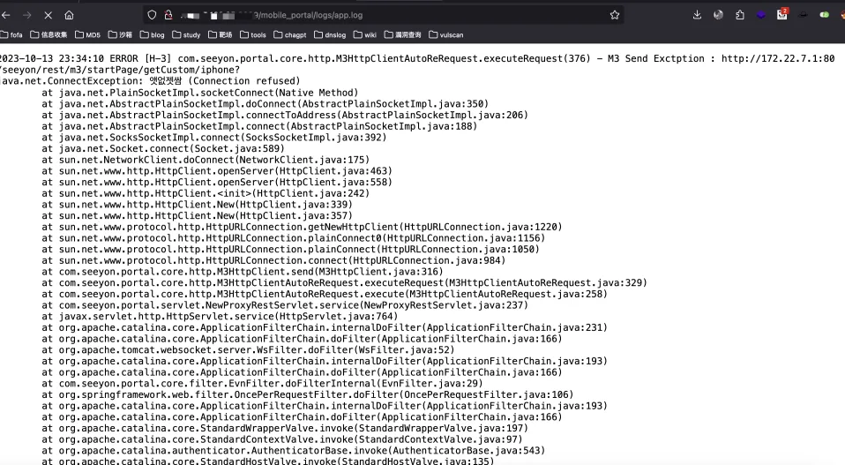Toggle the green switch extension icon
Viewport: 845px width, 465px height.
click(824, 15)
